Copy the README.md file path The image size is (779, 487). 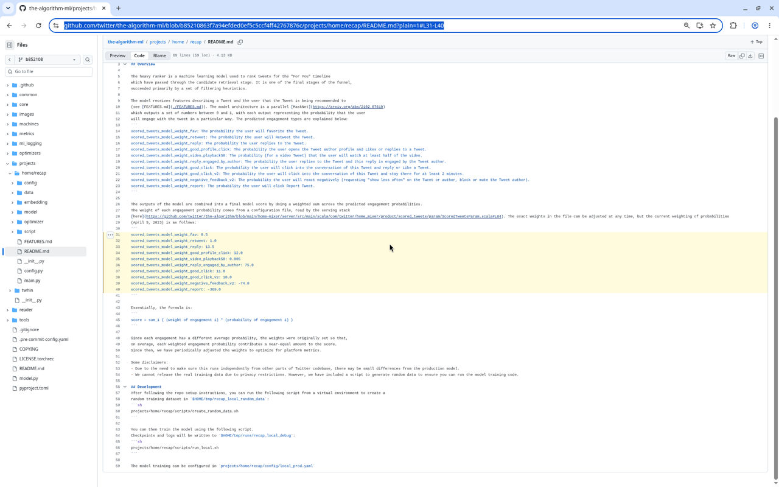pyautogui.click(x=240, y=42)
